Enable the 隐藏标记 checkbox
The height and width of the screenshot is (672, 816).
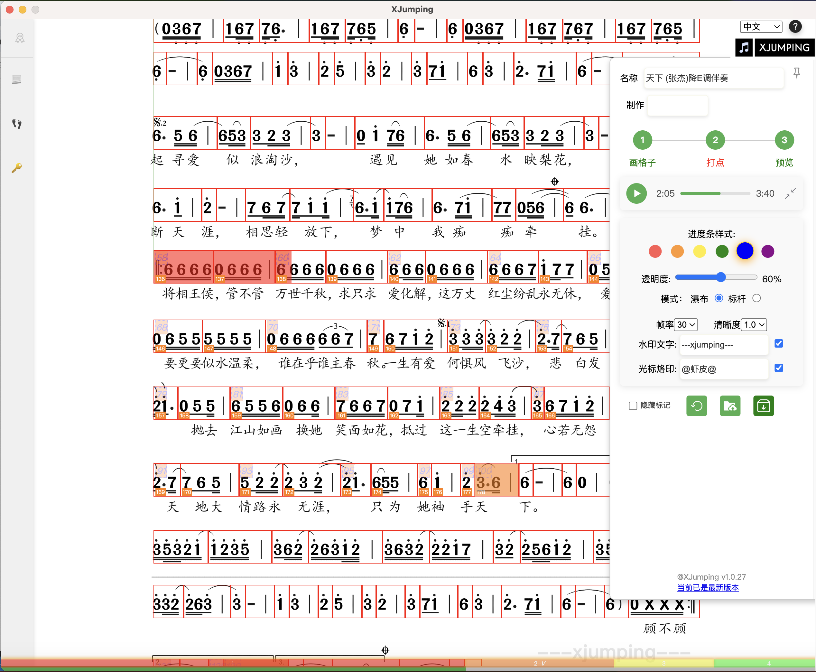point(633,406)
